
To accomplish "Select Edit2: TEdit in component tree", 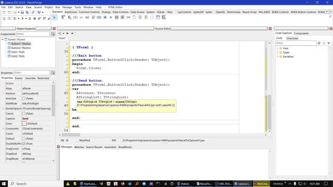I will point(18,56).
